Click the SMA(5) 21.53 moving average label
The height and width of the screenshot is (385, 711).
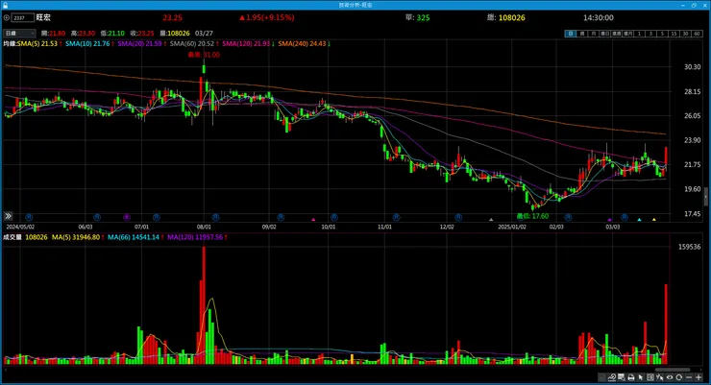tap(37, 43)
